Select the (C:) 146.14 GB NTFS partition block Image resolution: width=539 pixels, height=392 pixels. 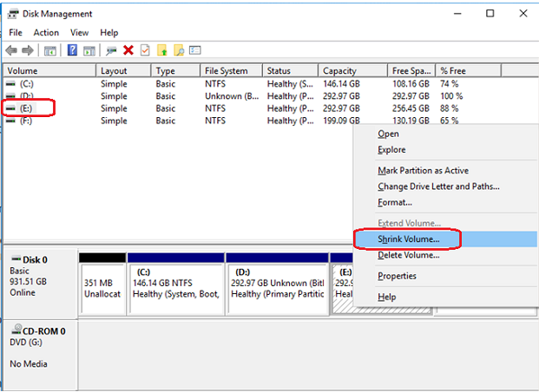[x=175, y=284]
